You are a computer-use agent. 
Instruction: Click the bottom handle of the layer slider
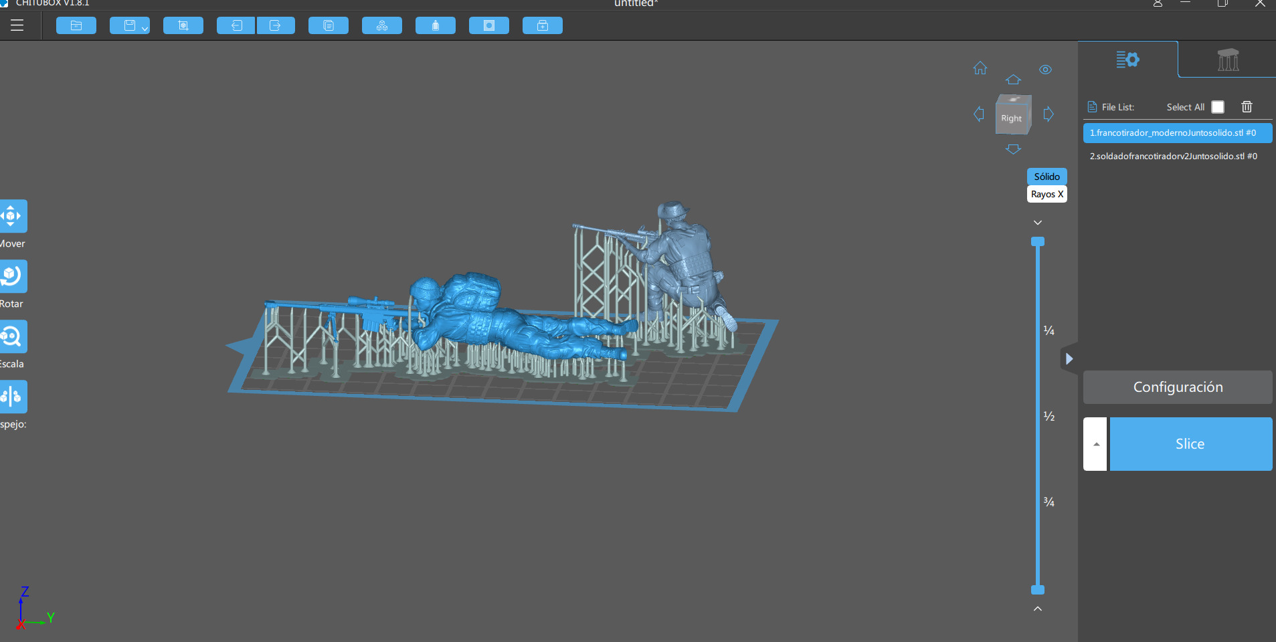[1038, 590]
